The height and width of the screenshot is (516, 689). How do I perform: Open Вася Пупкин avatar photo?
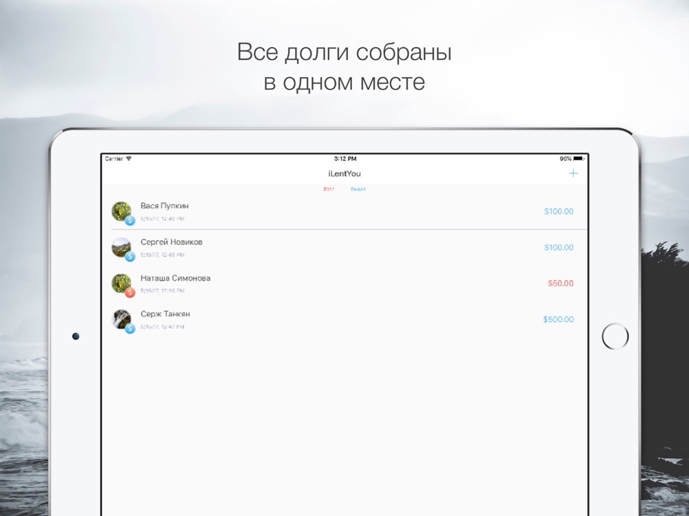(x=121, y=211)
